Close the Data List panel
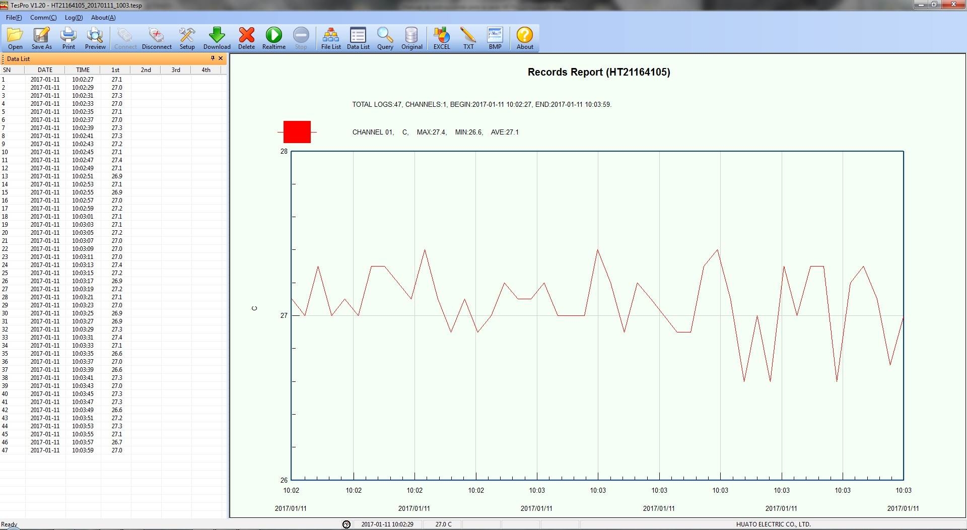This screenshot has height=530, width=967. [x=221, y=58]
